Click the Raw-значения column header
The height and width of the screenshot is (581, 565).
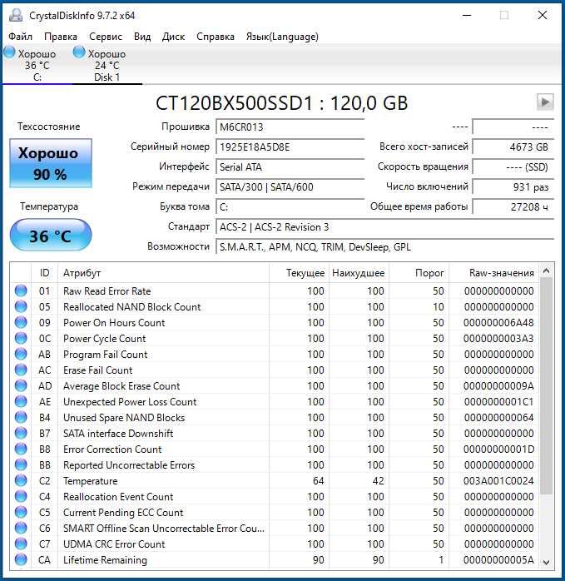point(494,273)
